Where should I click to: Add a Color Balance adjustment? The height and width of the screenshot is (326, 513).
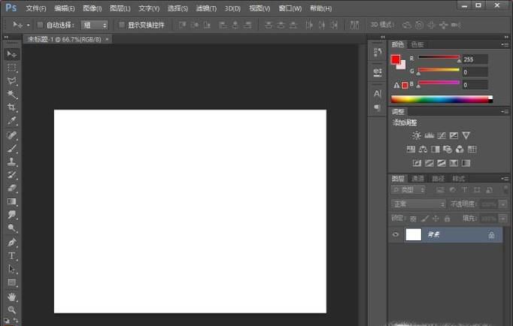(x=423, y=149)
